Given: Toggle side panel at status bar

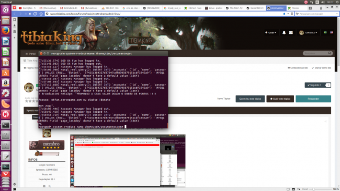Looking at the screenshot, I should 14,189.
